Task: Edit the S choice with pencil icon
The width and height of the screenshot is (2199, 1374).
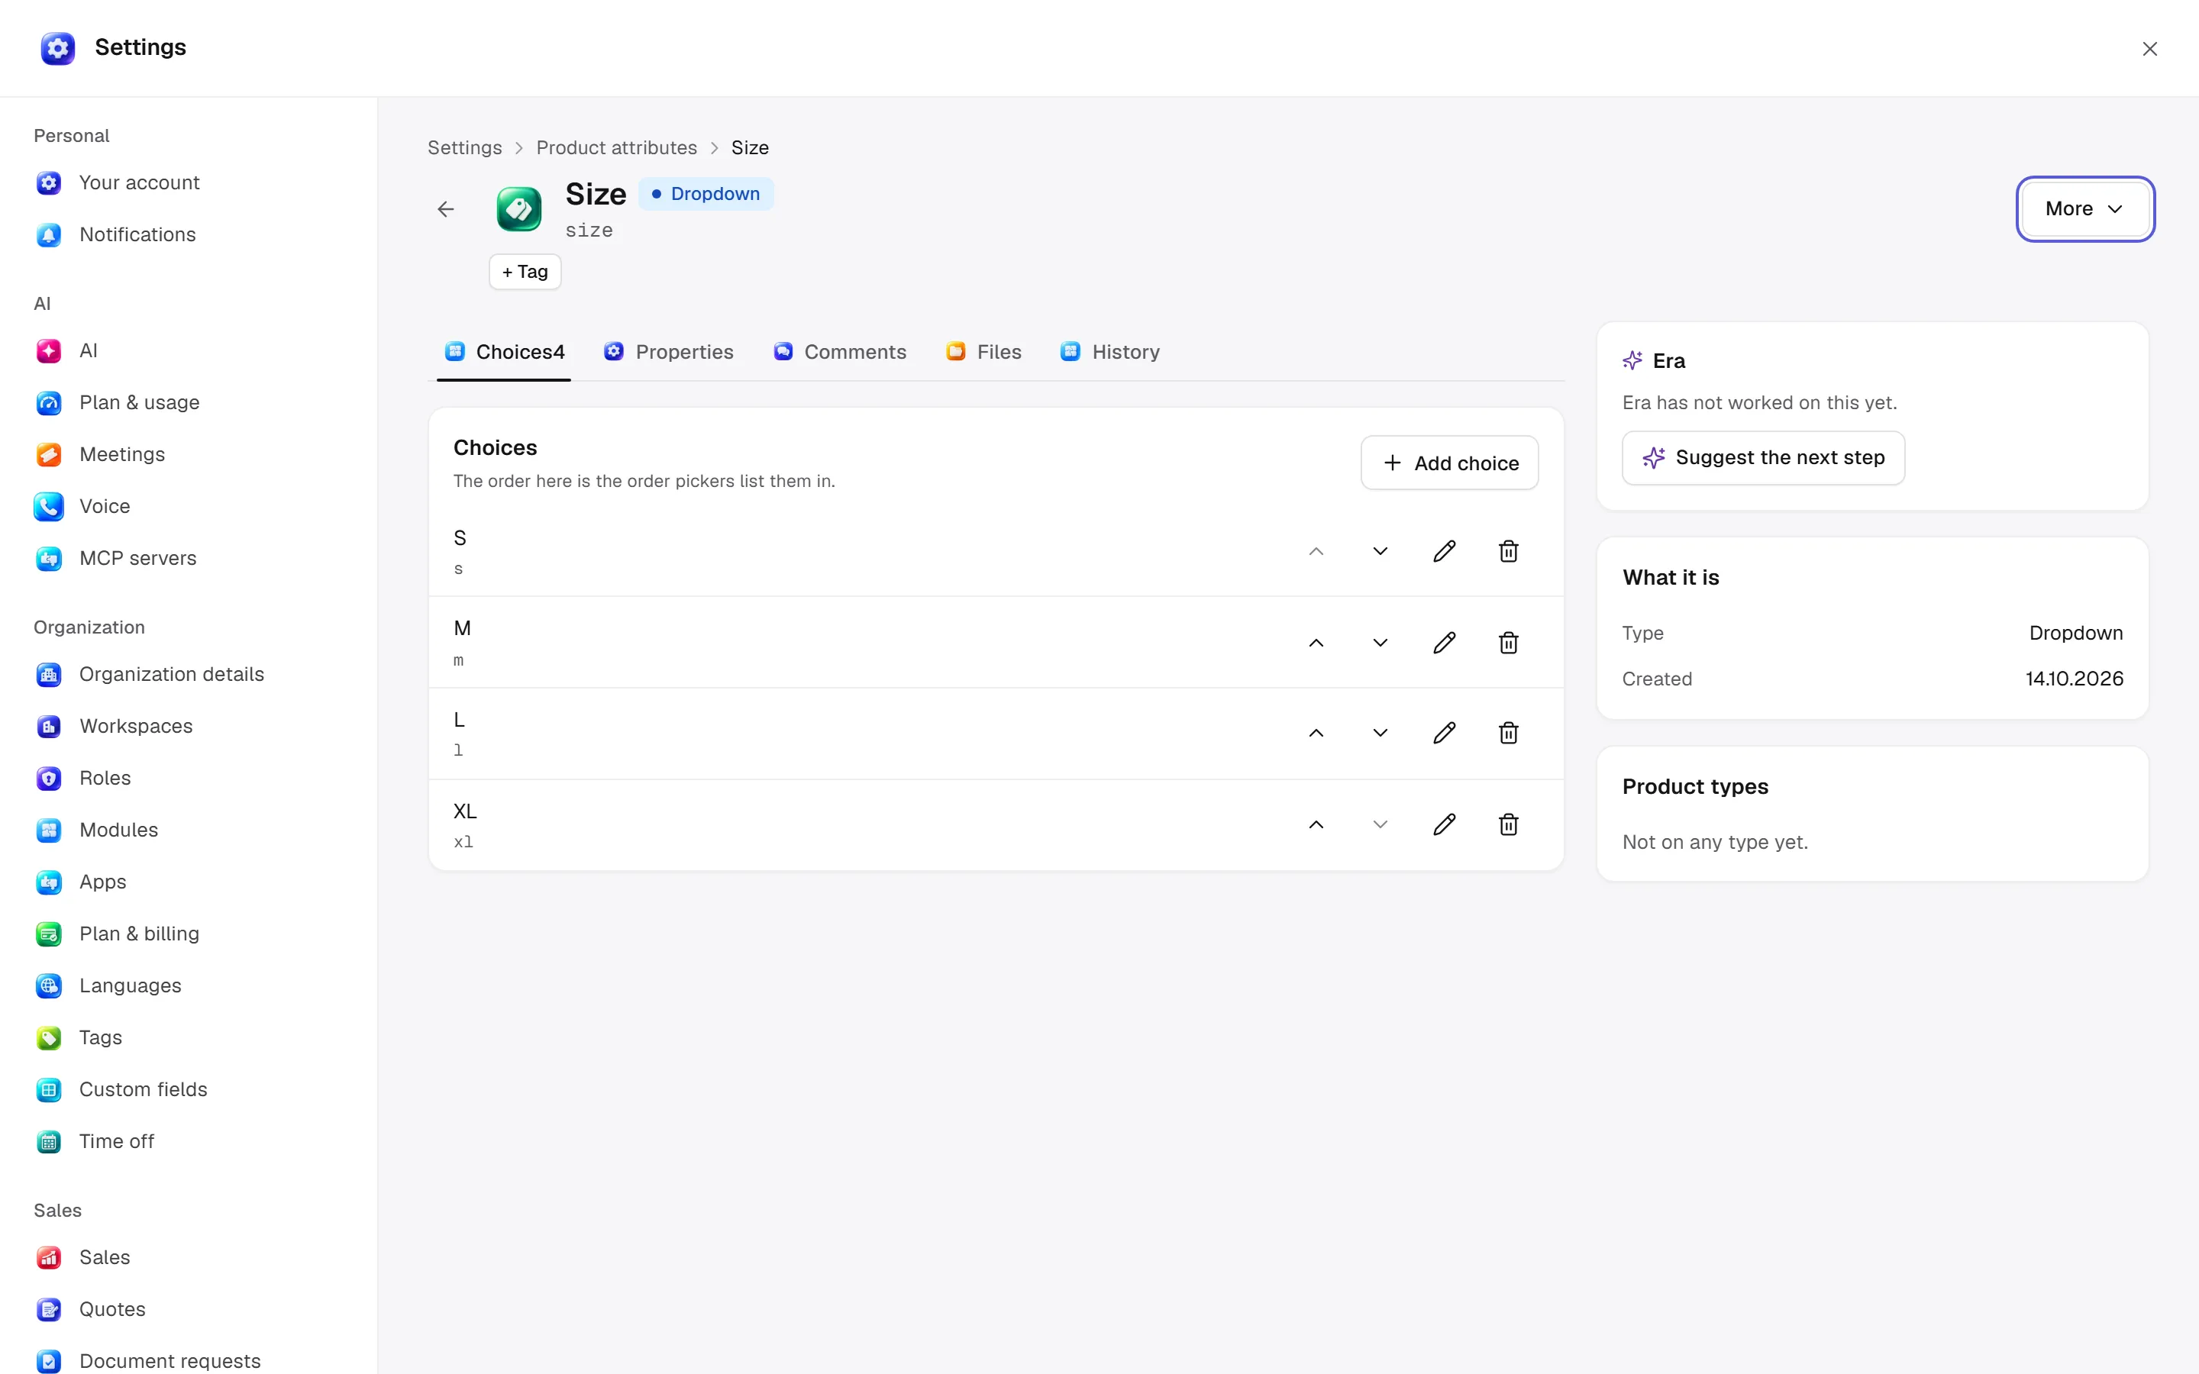Action: pyautogui.click(x=1444, y=552)
